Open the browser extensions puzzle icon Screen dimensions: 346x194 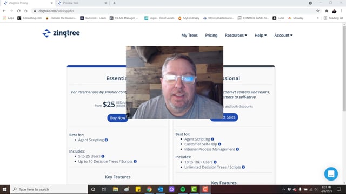point(327,11)
